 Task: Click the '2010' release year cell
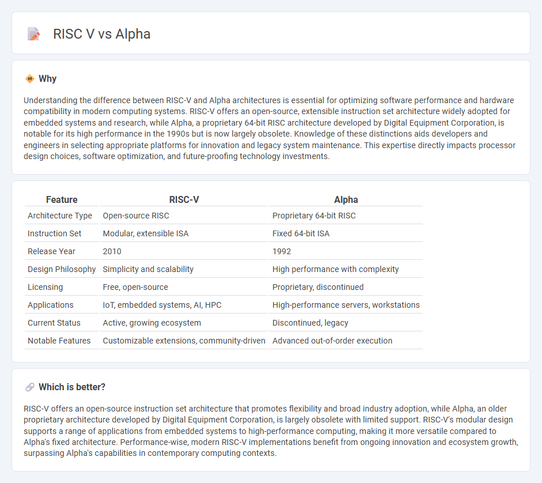point(184,251)
